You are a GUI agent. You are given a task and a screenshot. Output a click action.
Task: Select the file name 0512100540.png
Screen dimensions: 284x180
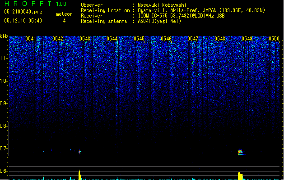pos(23,12)
